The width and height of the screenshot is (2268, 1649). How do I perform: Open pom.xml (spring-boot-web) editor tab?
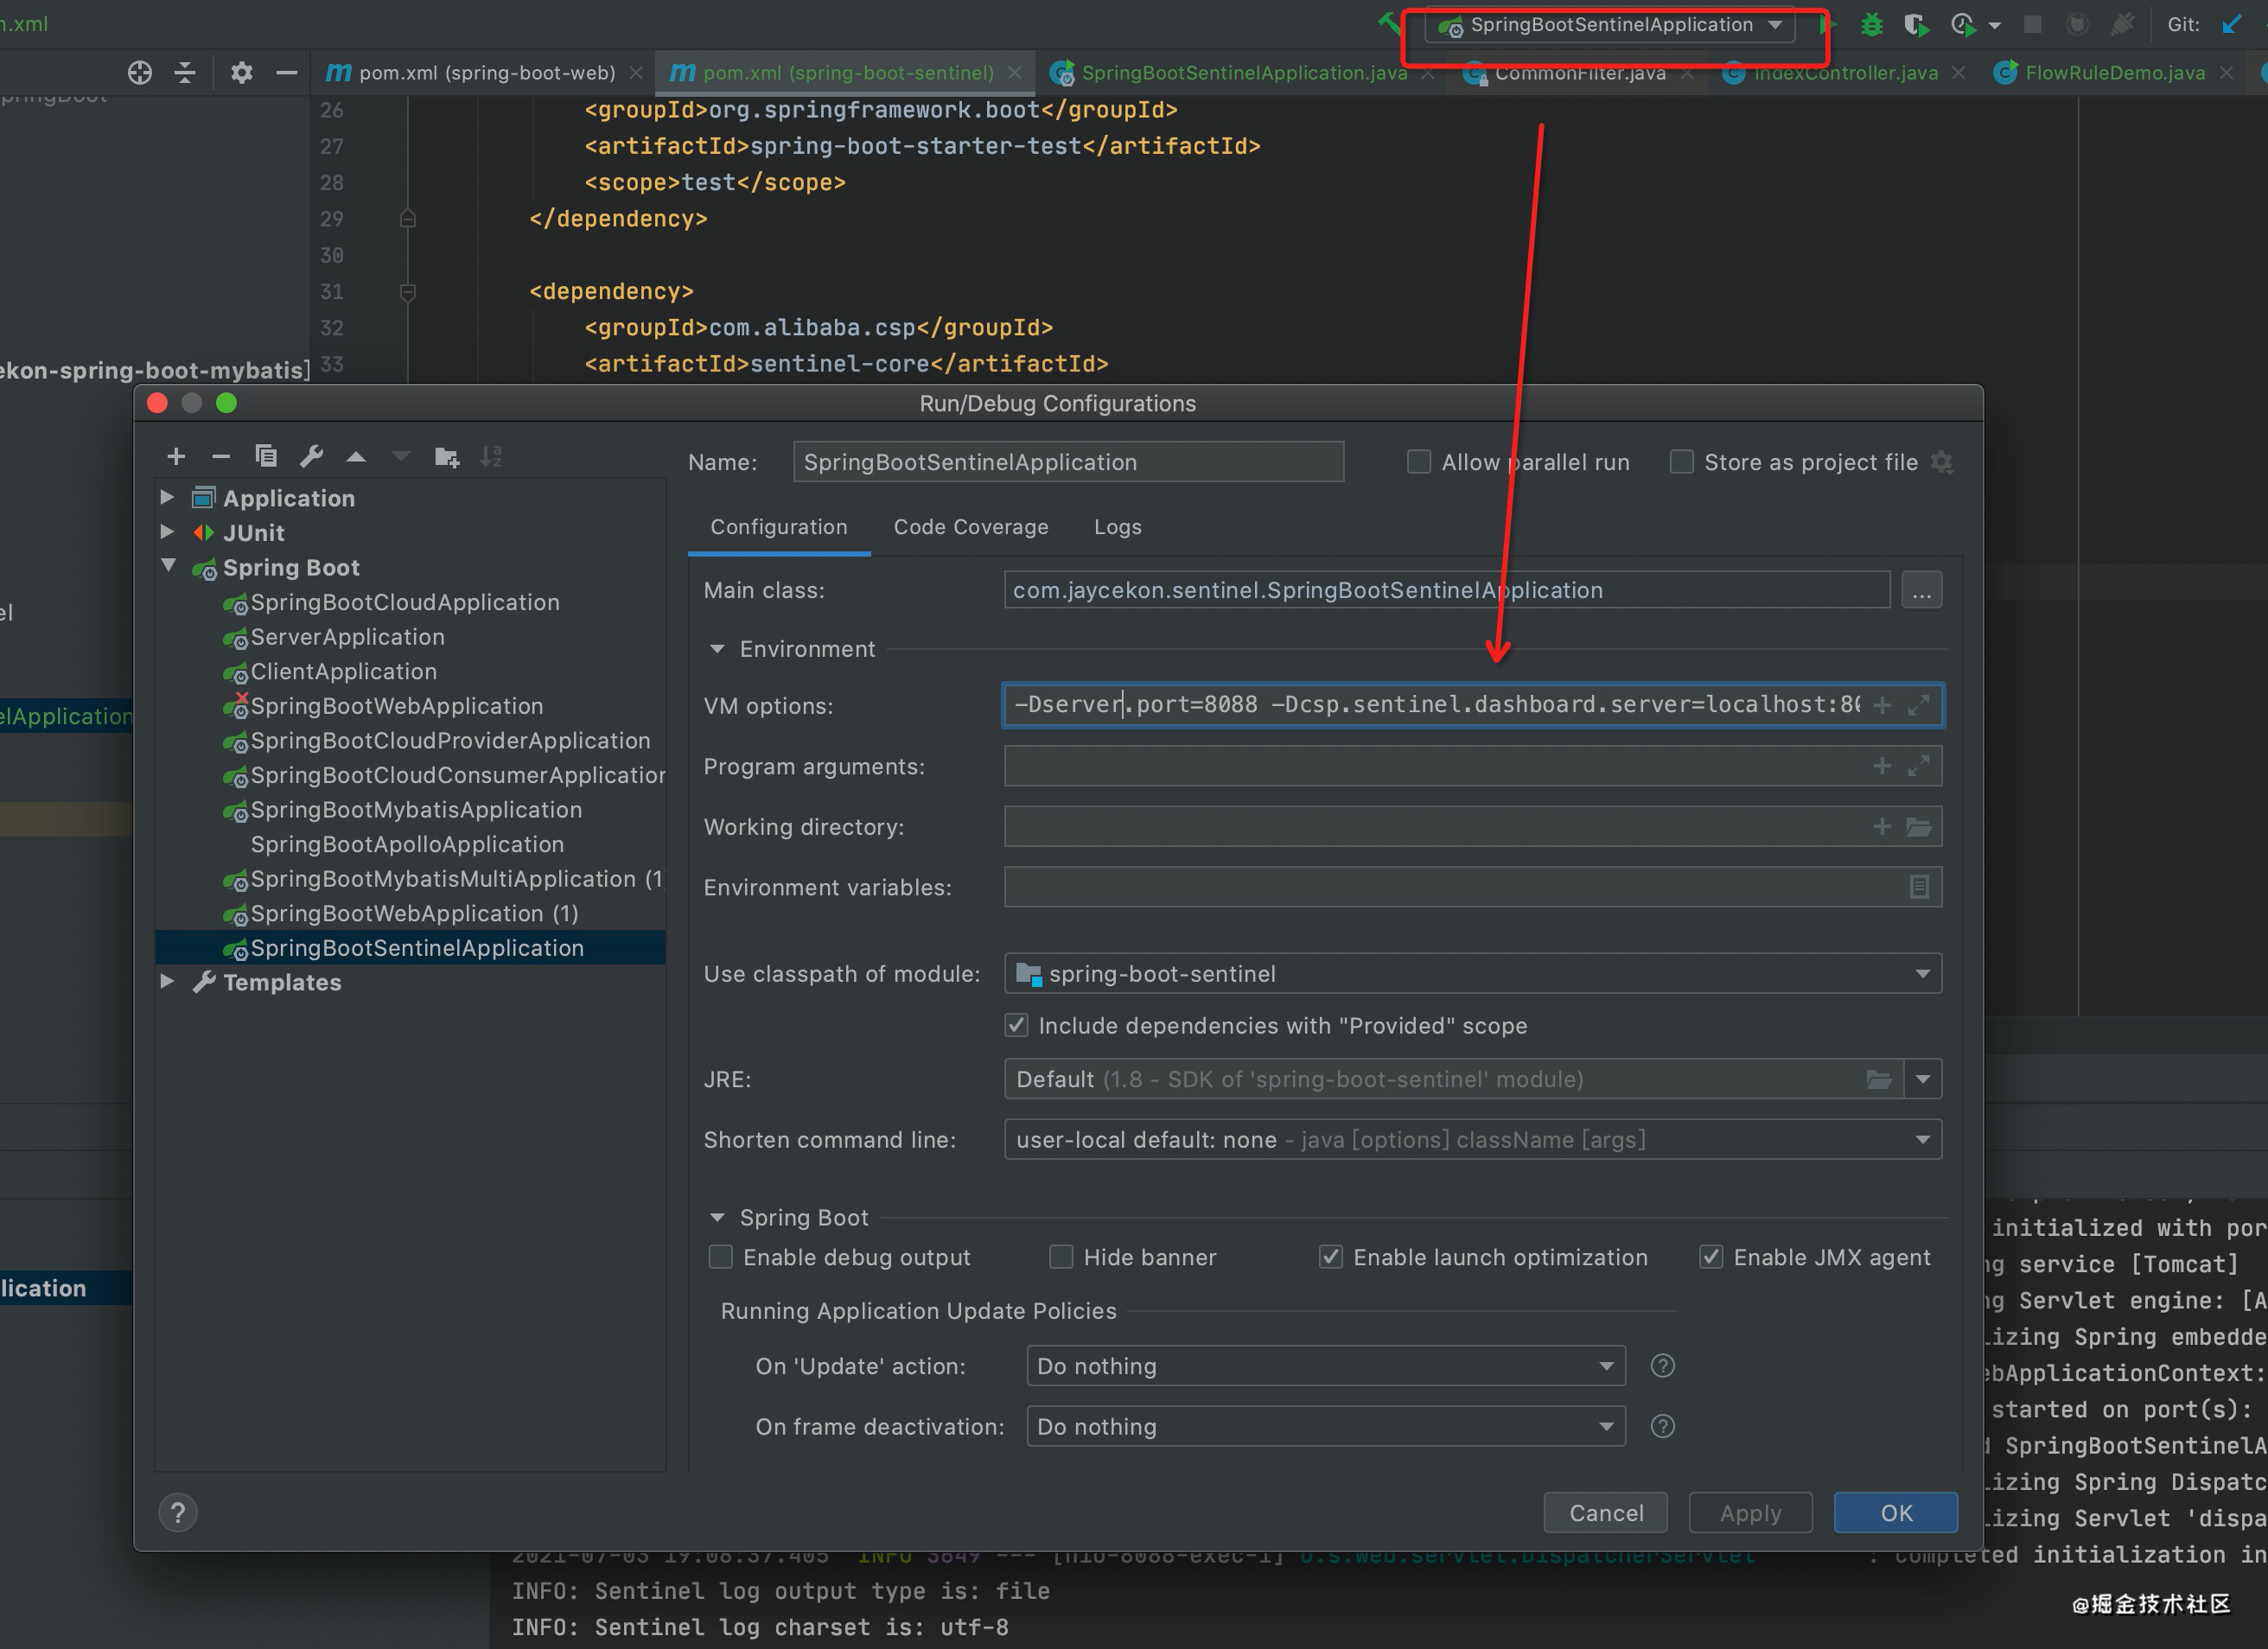pos(484,73)
